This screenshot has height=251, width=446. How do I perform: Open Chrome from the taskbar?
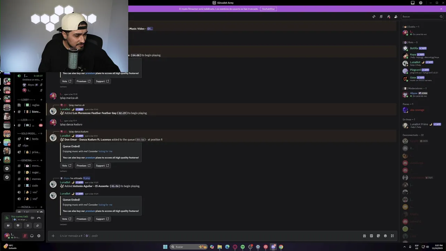pos(281,247)
